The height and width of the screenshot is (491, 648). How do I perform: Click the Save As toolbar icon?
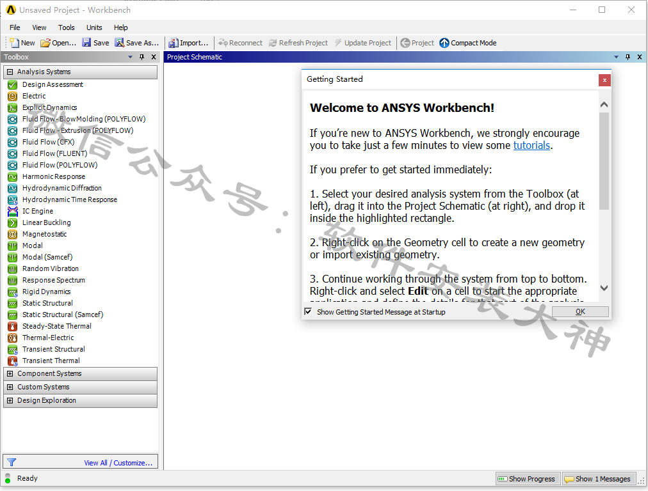click(120, 42)
